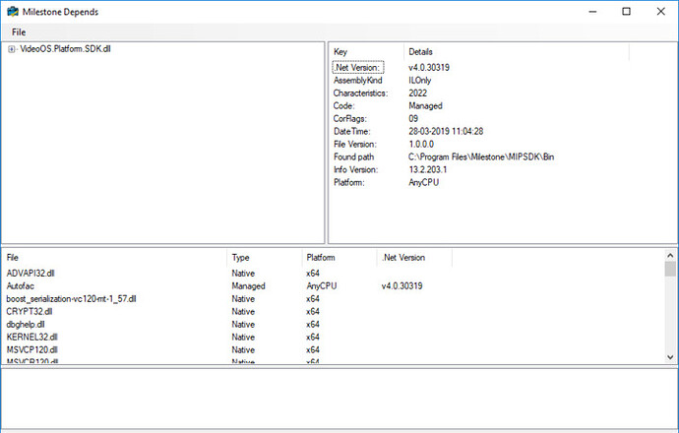679x433 pixels.
Task: Select the KERNEL32.dll entry
Action: click(31, 337)
